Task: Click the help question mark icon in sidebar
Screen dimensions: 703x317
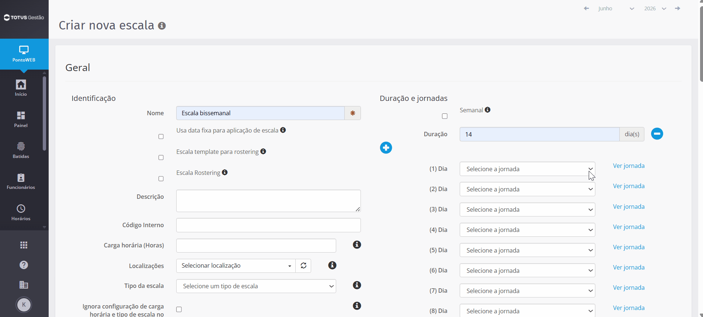Action: [x=24, y=265]
